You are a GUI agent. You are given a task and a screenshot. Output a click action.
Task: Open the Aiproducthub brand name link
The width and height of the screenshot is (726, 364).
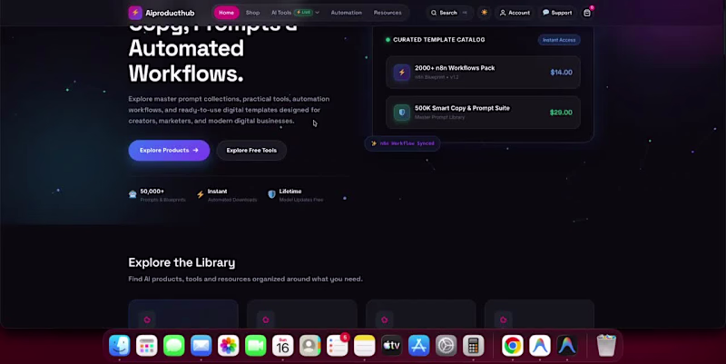[x=170, y=13]
